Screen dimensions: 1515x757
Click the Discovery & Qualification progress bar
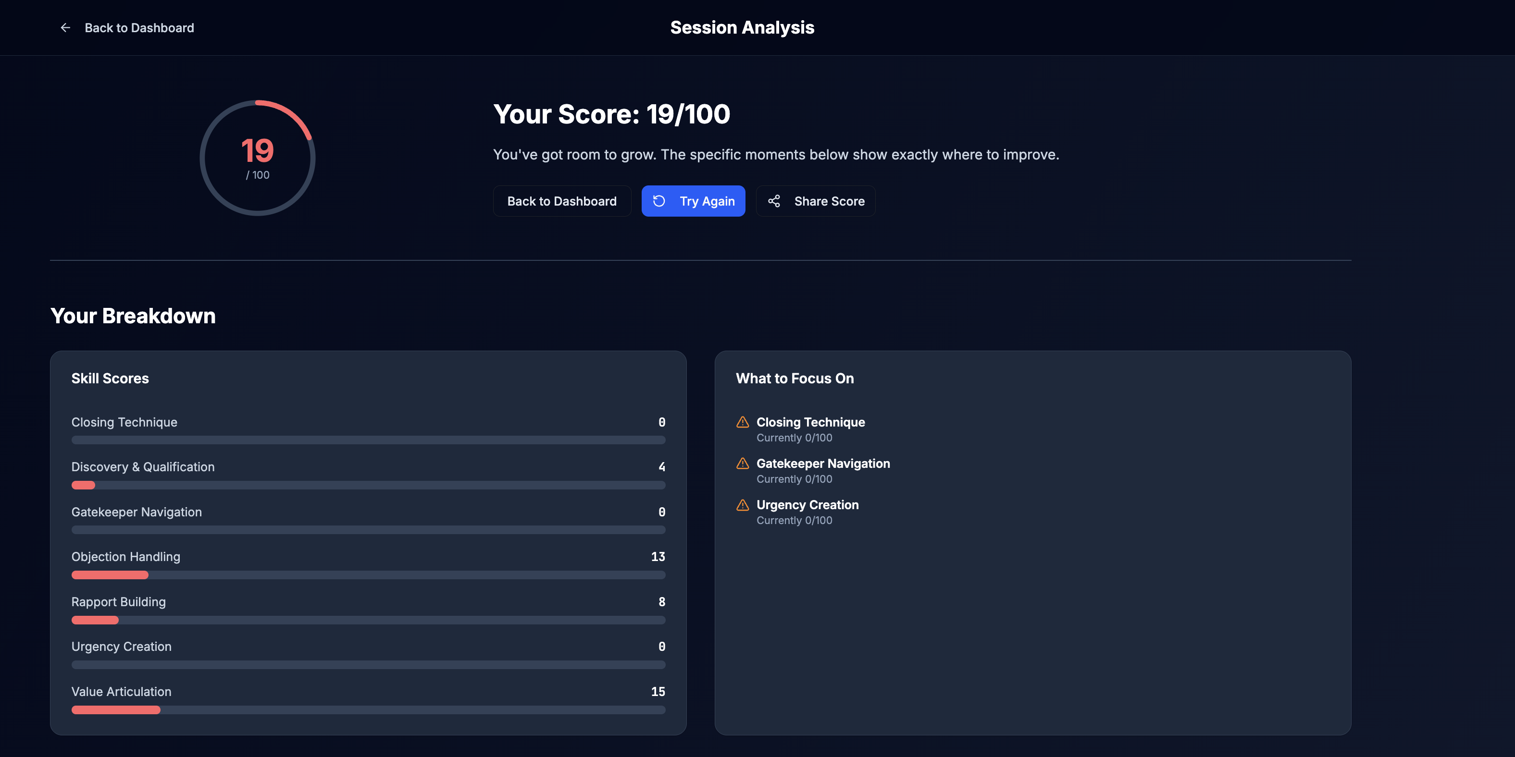(368, 485)
